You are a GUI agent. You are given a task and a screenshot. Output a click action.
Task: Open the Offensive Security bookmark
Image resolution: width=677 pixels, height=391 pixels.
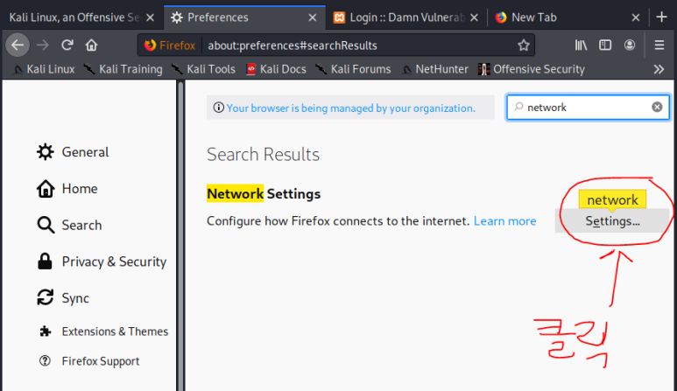point(532,69)
